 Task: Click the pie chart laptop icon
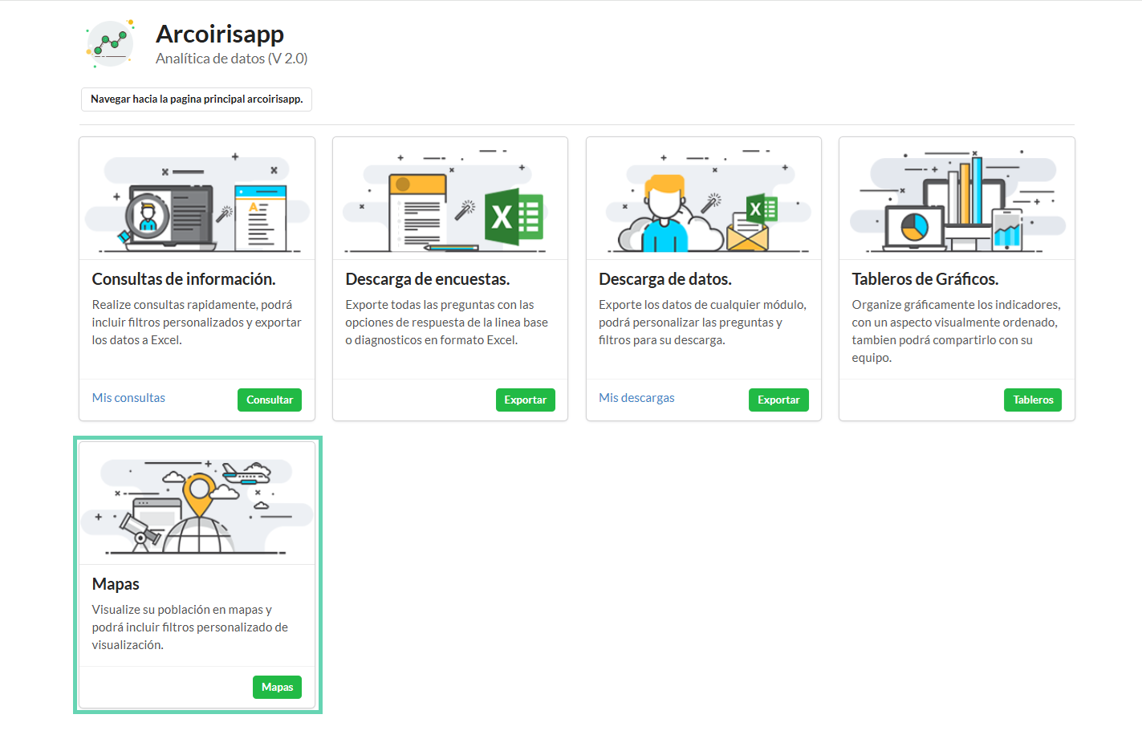914,228
